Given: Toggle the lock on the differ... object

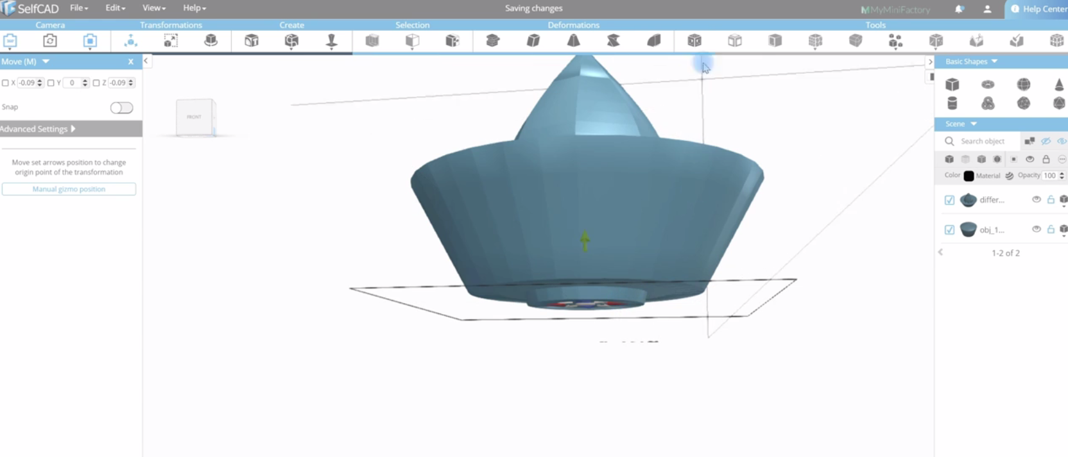Looking at the screenshot, I should (x=1051, y=200).
